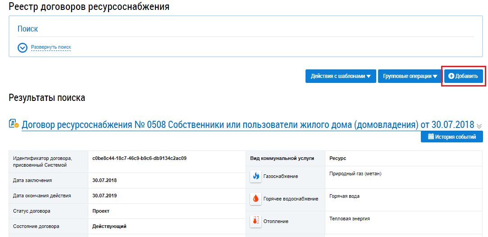Open the Договор ресурсоснабжения № 0508 link
The height and width of the screenshot is (237, 488).
coord(248,125)
